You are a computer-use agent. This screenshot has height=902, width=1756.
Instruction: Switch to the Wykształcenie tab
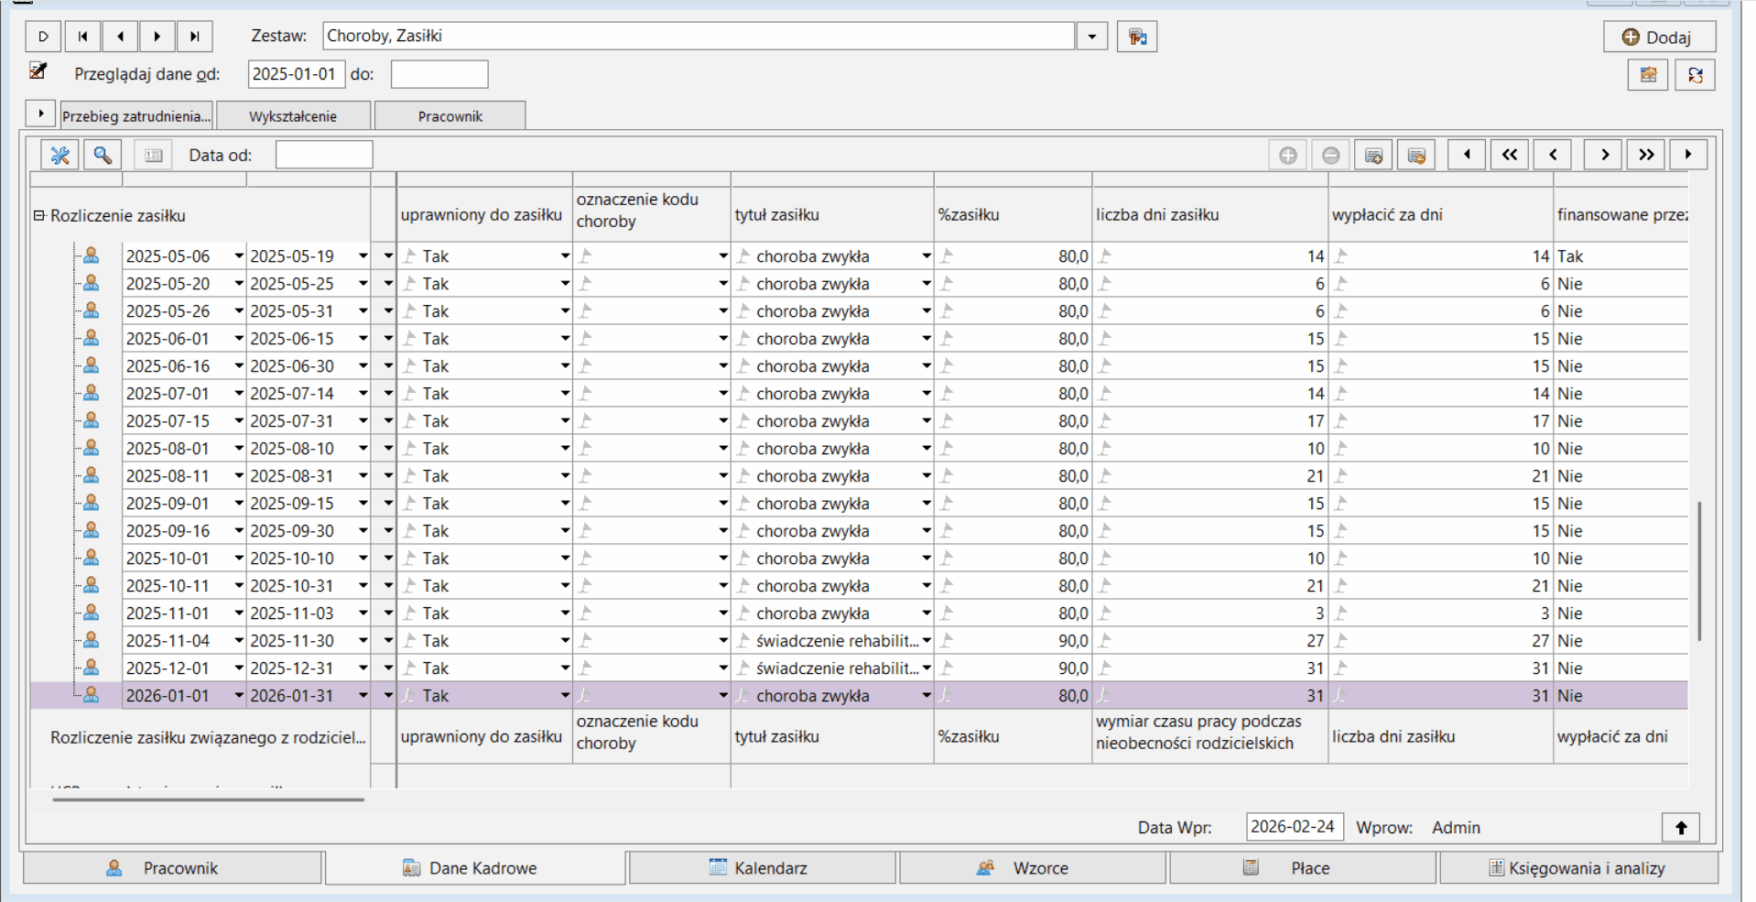tap(293, 116)
